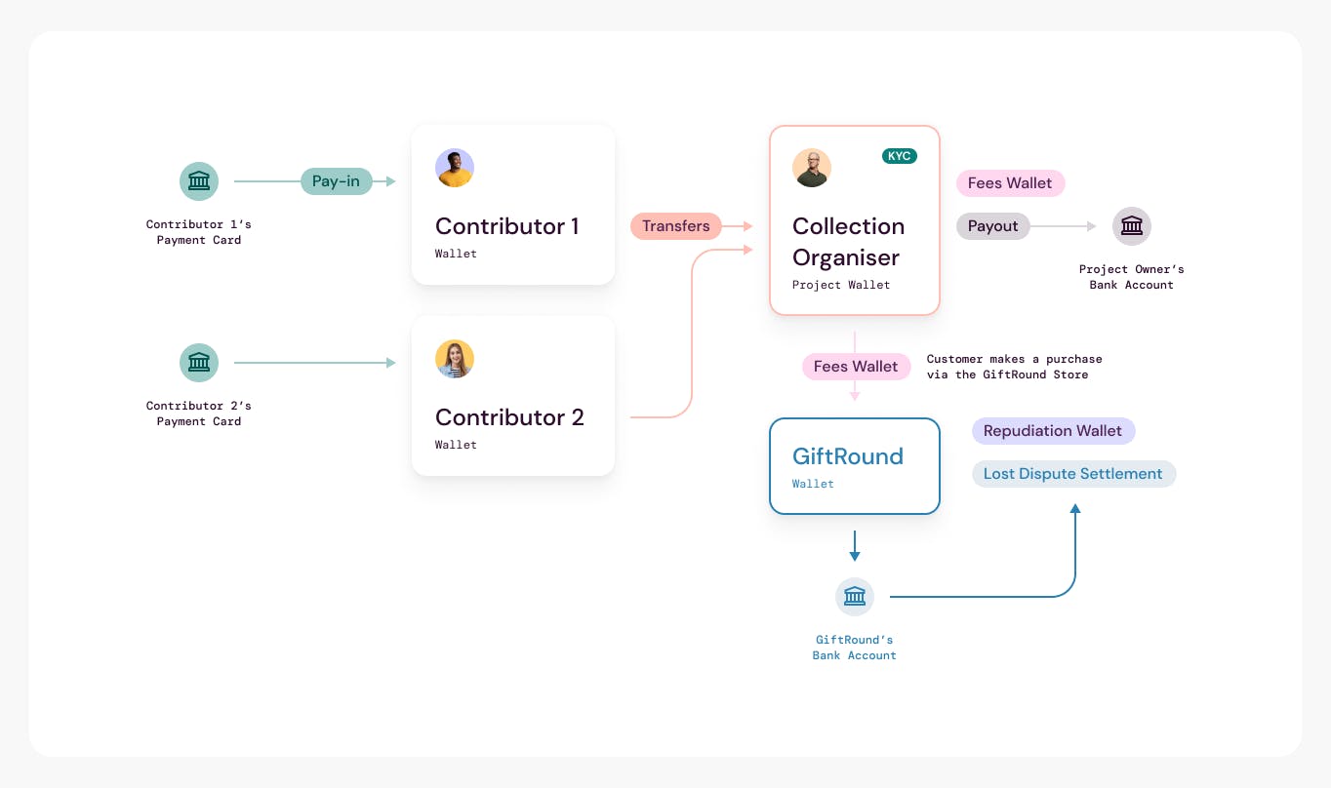
Task: Select the Collection Organiser avatar
Action: 812,168
